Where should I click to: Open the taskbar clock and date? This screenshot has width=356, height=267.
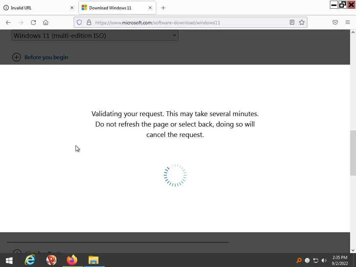pyautogui.click(x=340, y=260)
